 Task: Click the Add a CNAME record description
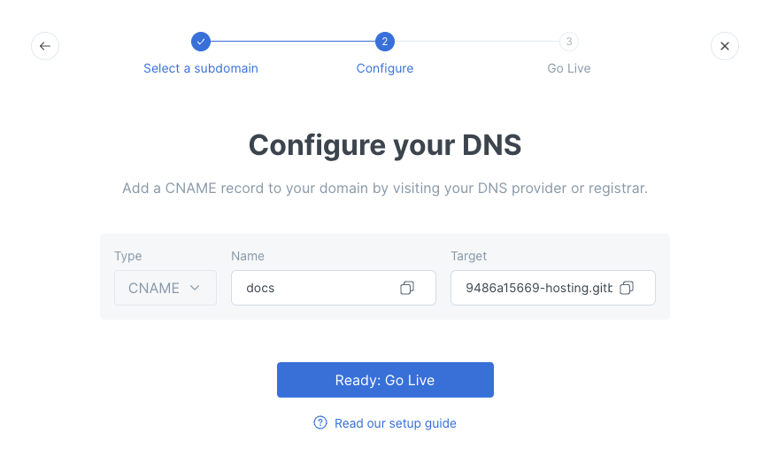384,189
